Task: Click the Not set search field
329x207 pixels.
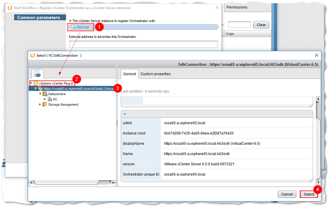Action: click(144, 27)
